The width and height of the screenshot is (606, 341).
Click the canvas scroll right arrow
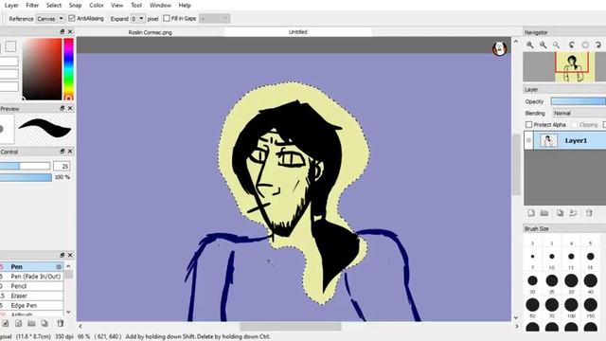[517, 326]
